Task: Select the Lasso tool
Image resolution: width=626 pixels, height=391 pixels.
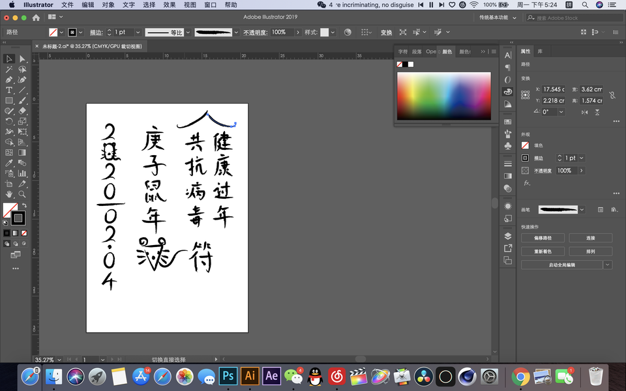Action: pyautogui.click(x=22, y=70)
